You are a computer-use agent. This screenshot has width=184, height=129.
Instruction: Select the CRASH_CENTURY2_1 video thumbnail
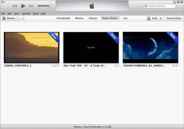[x=32, y=48]
